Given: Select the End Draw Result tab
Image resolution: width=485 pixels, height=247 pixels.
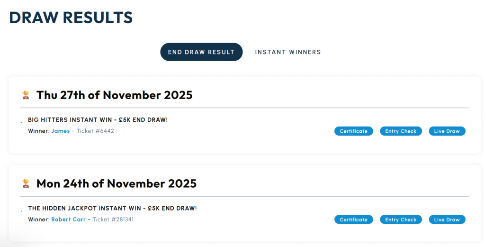Looking at the screenshot, I should click(201, 52).
